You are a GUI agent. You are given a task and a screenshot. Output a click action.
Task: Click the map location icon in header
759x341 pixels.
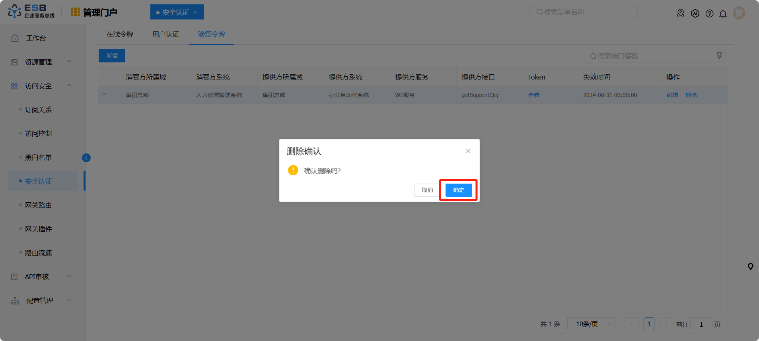681,13
